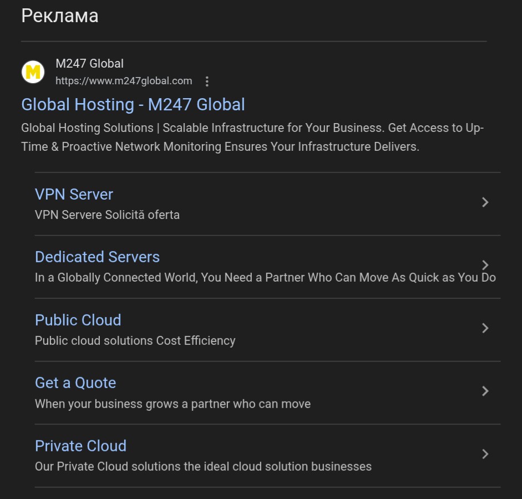
Task: Expand the Public Cloud row chevron
Action: (485, 328)
